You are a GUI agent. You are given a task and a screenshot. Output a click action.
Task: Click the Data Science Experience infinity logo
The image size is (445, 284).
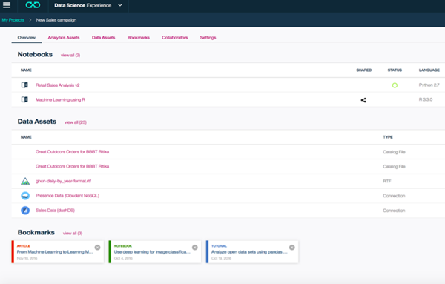pyautogui.click(x=33, y=5)
